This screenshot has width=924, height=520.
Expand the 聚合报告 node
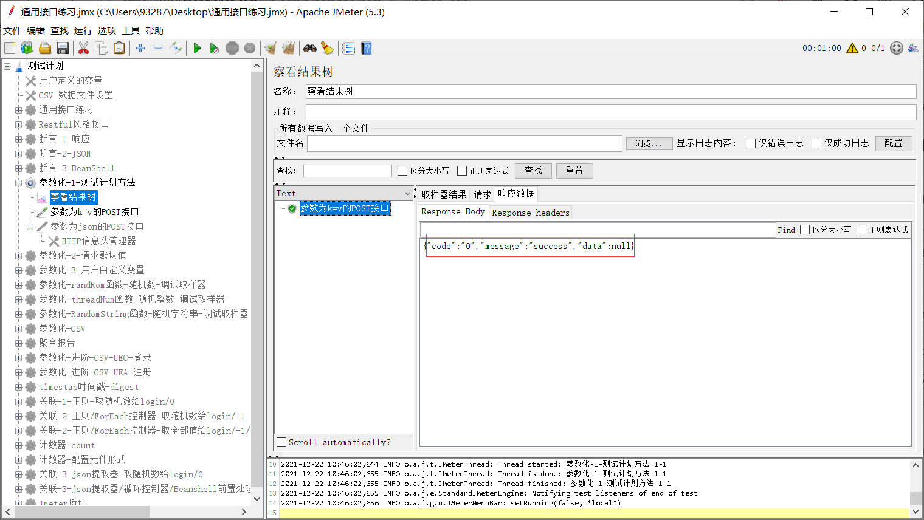tap(19, 343)
